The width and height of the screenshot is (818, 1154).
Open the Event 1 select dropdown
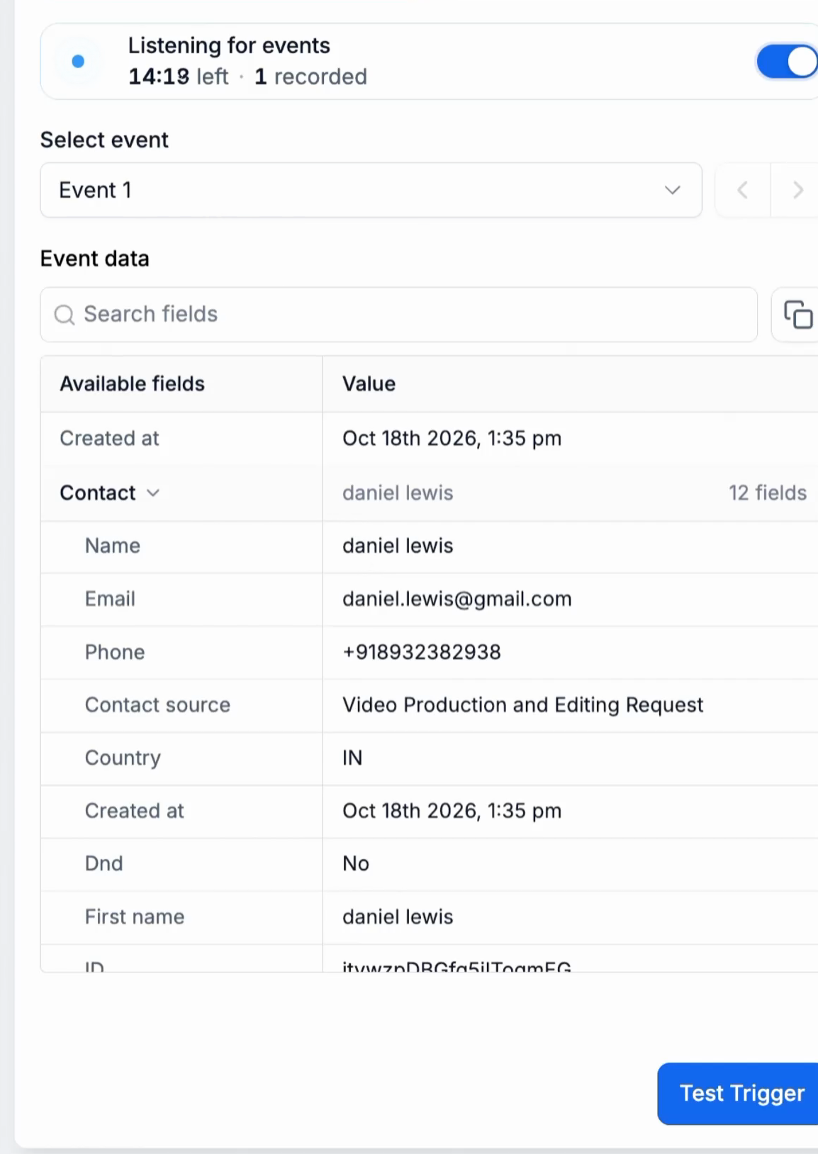coord(371,190)
